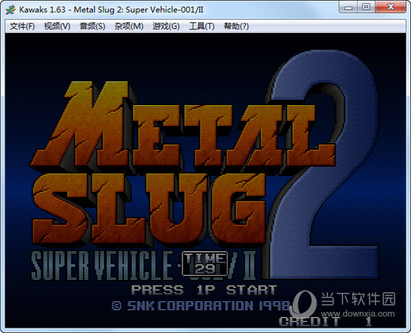
Task: Click the TIME 29 countdown box
Action: point(205,264)
